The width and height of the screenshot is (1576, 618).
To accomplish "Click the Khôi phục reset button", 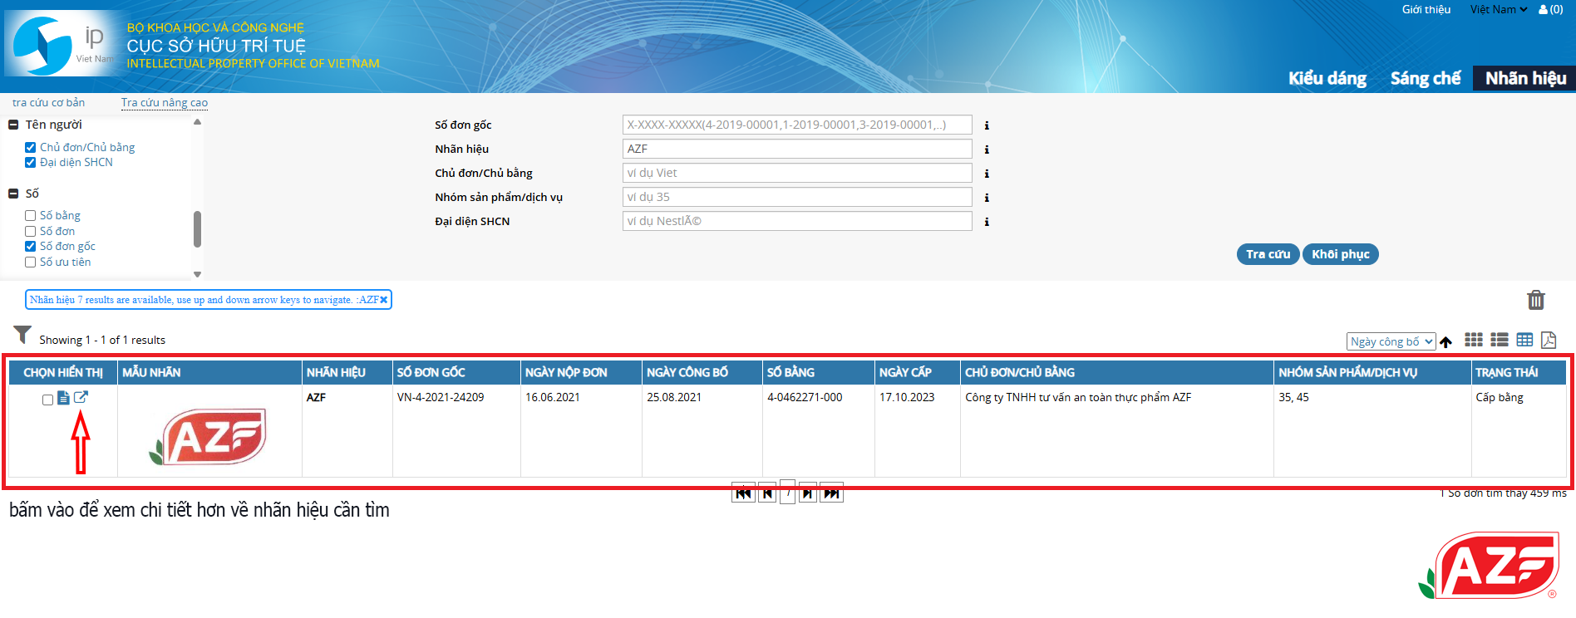I will click(1340, 254).
